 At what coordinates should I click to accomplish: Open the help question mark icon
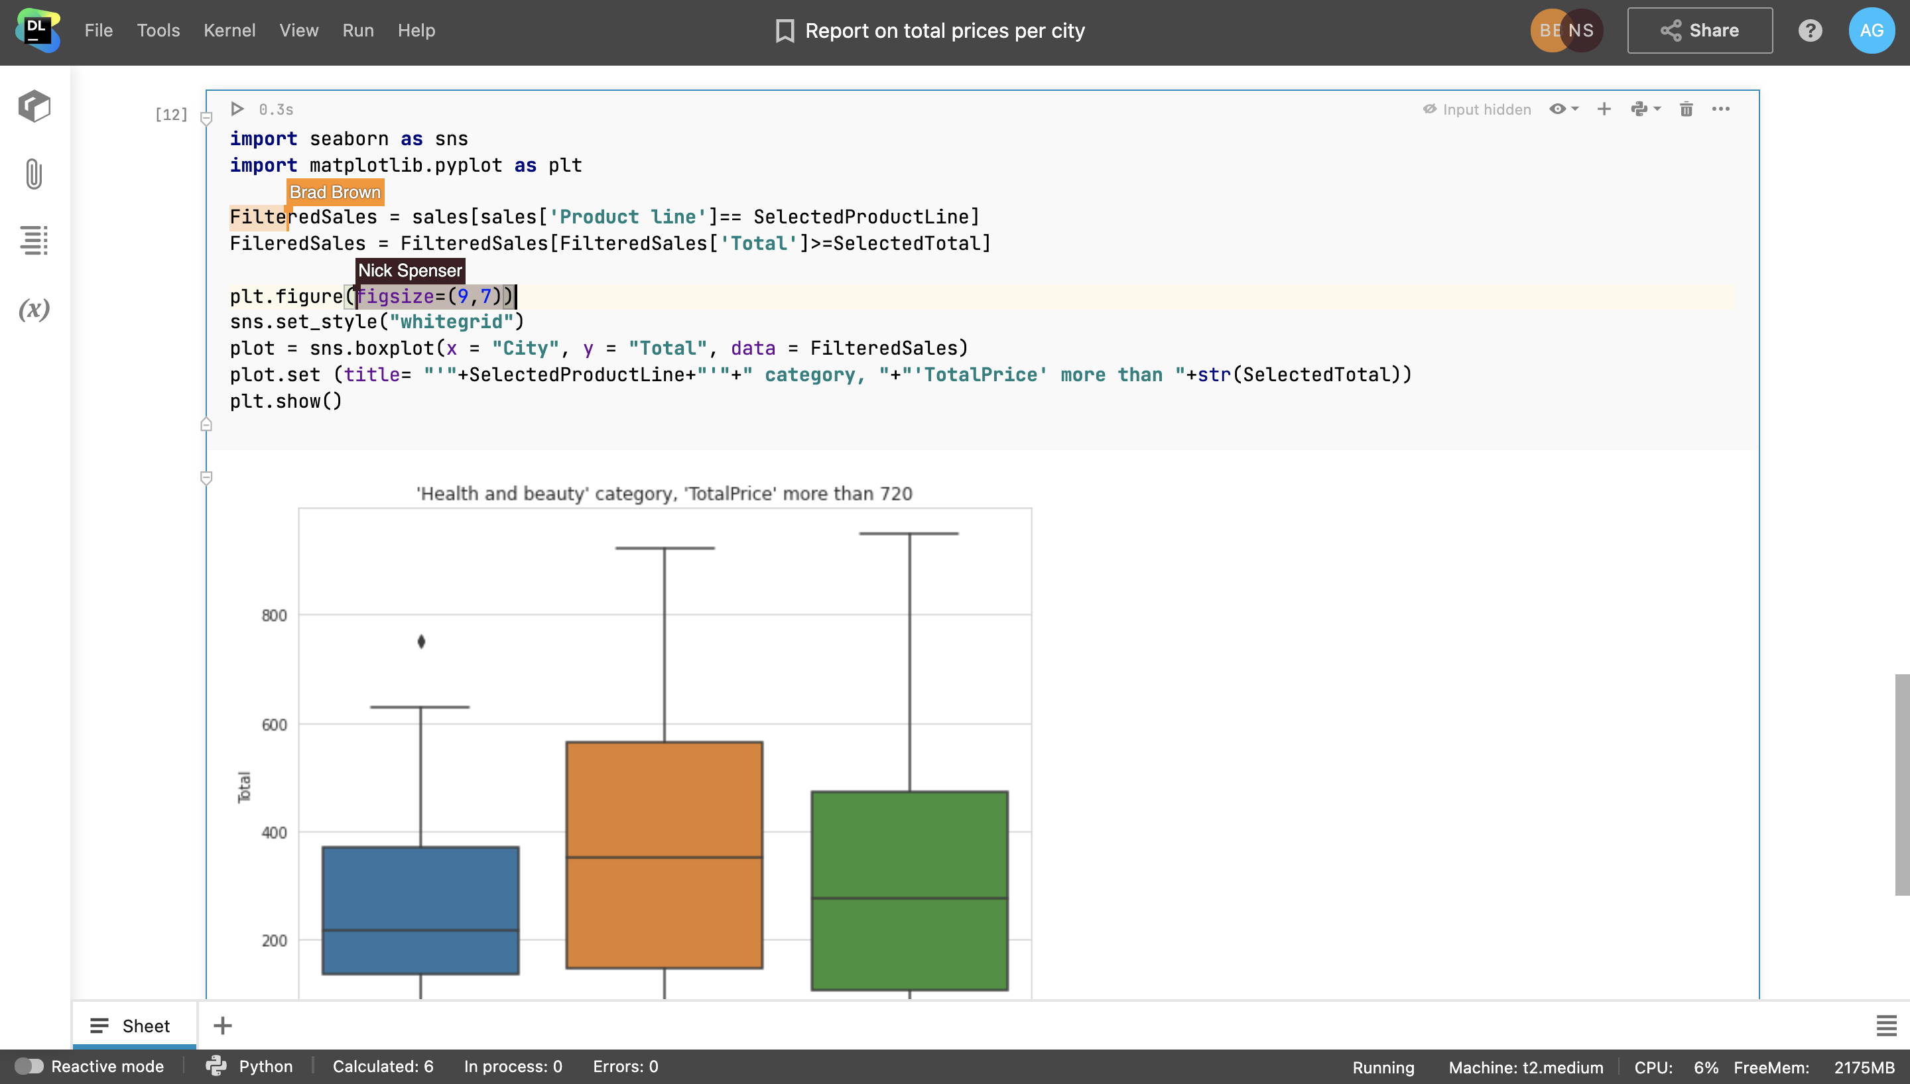pos(1809,30)
